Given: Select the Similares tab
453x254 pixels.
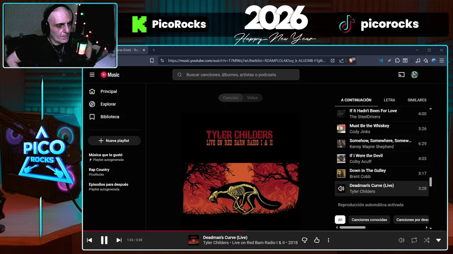Looking at the screenshot, I should click(417, 100).
